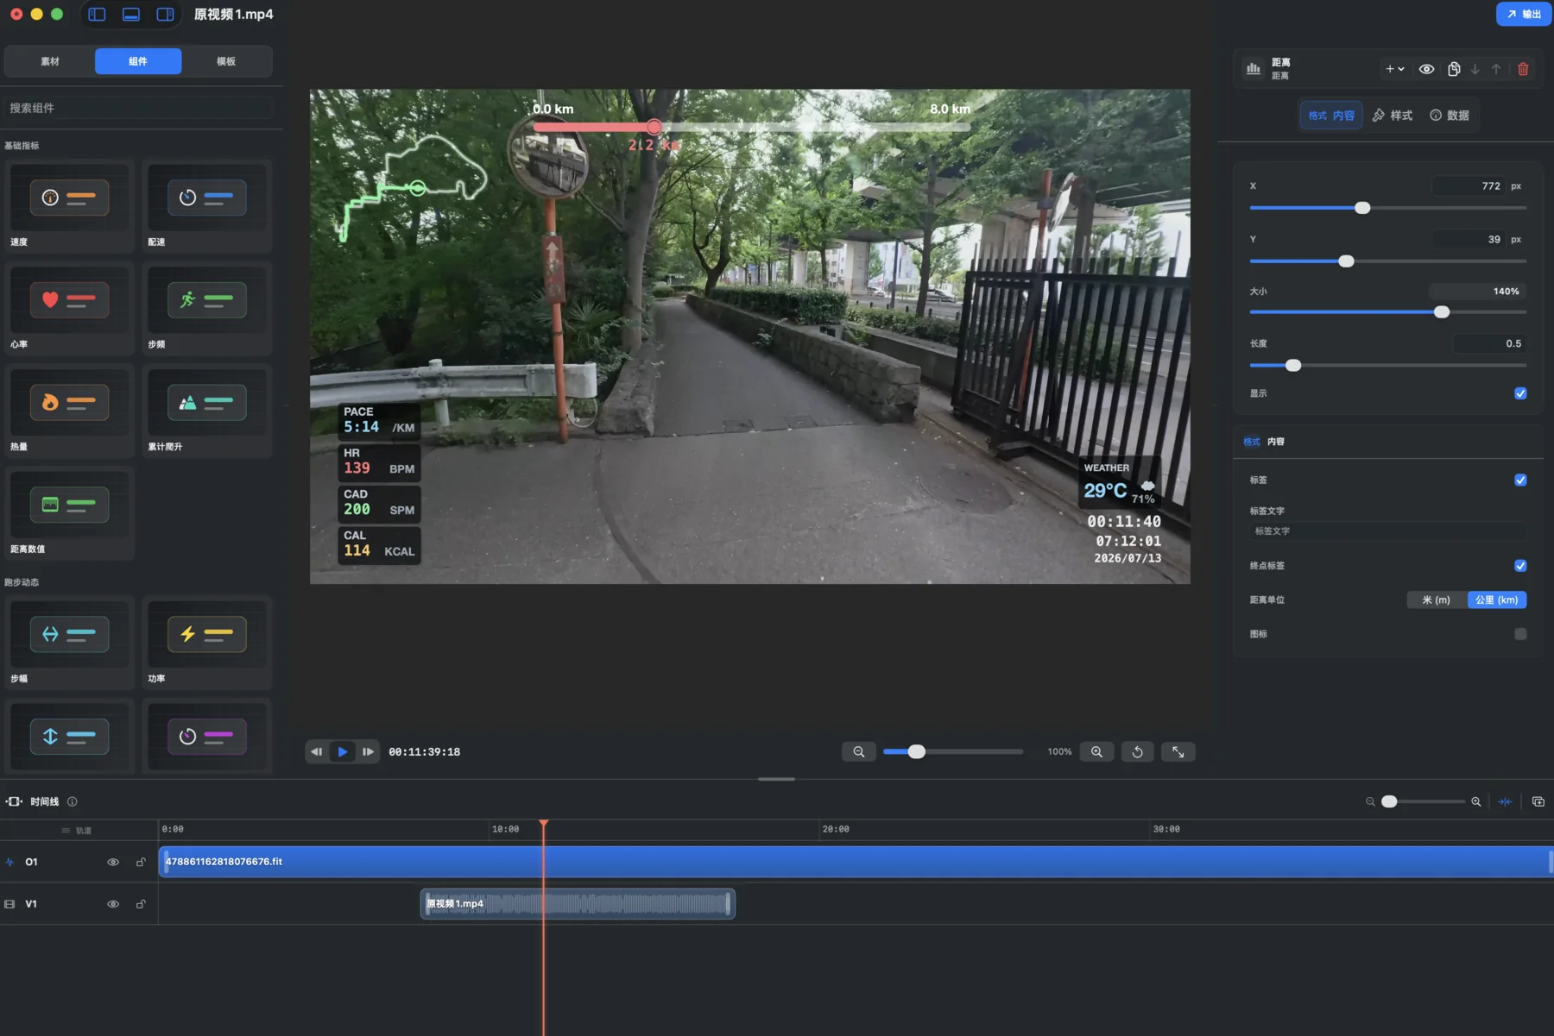
Task: Hide track O1 with eye icon
Action: (x=113, y=862)
